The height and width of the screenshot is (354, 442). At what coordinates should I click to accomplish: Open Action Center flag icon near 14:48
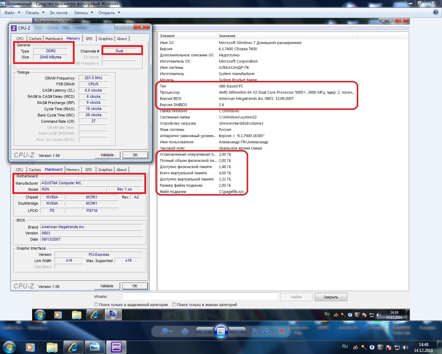[389, 347]
